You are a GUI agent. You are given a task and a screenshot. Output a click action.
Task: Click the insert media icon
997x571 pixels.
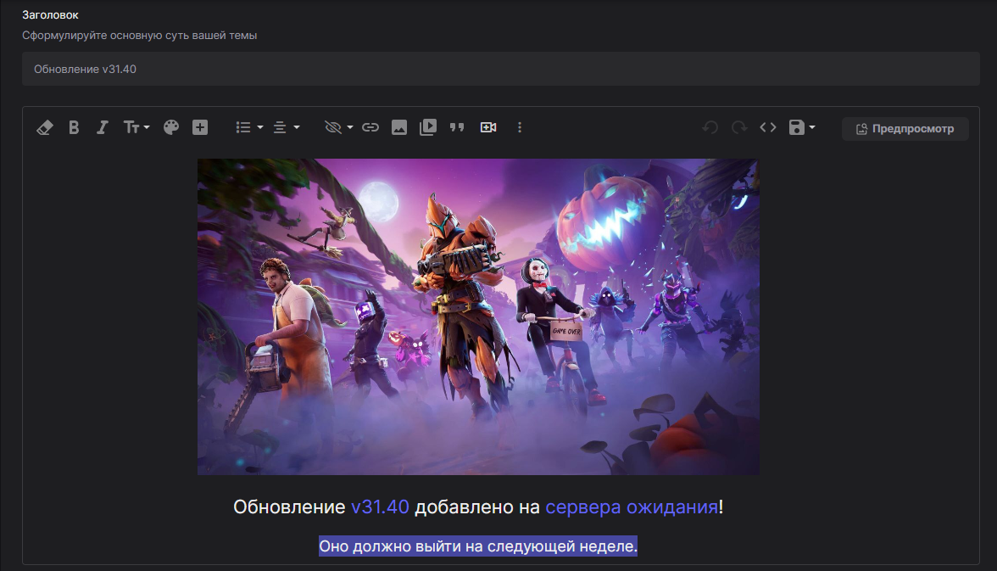428,127
